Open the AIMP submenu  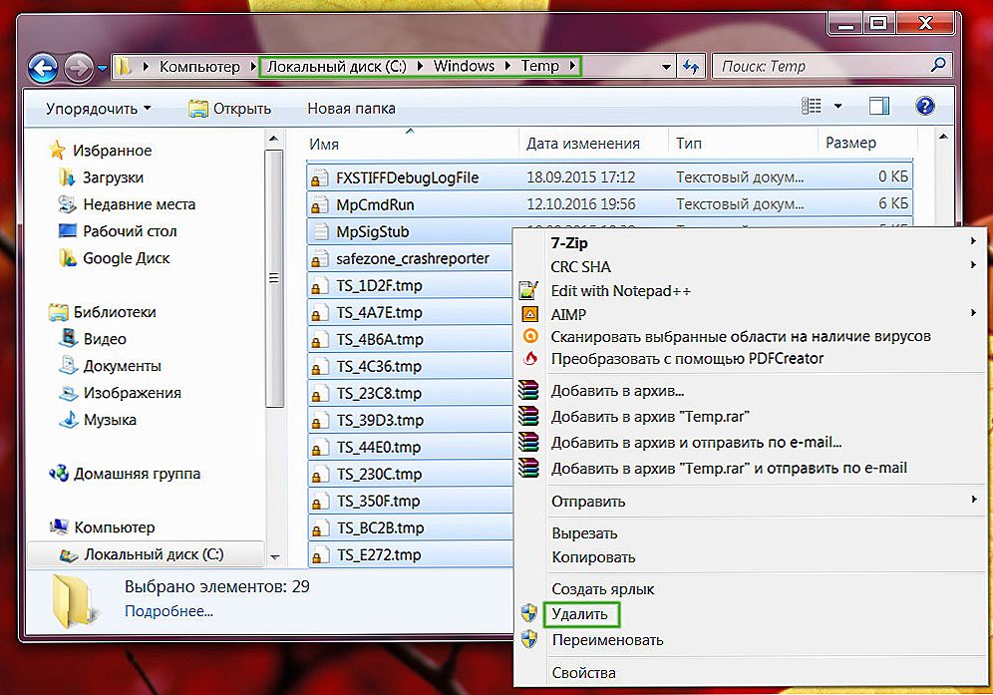pyautogui.click(x=751, y=314)
